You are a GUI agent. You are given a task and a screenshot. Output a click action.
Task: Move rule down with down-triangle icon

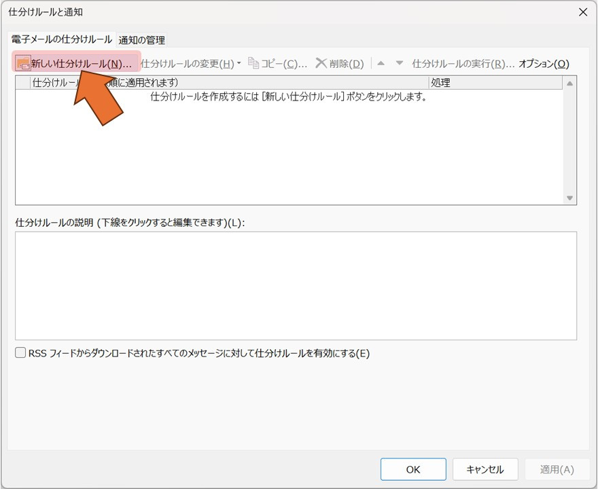tap(400, 63)
